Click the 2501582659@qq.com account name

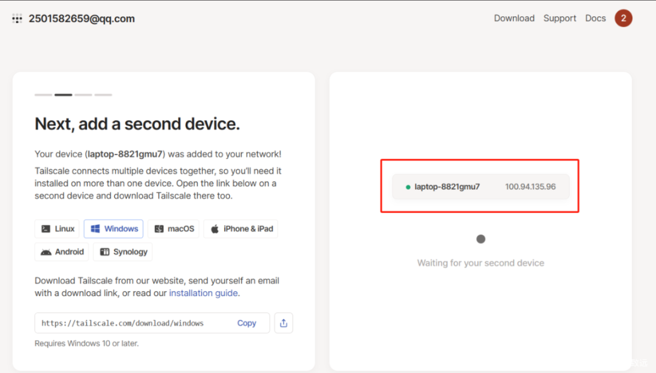(81, 19)
